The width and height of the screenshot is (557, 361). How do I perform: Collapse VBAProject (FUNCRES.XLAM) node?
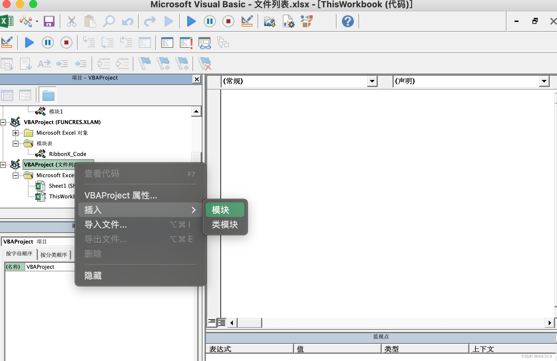tap(3, 122)
